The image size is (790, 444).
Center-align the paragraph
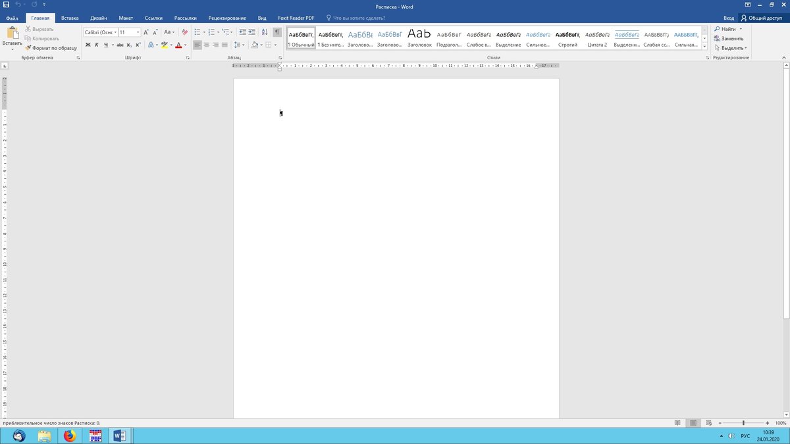coord(207,45)
